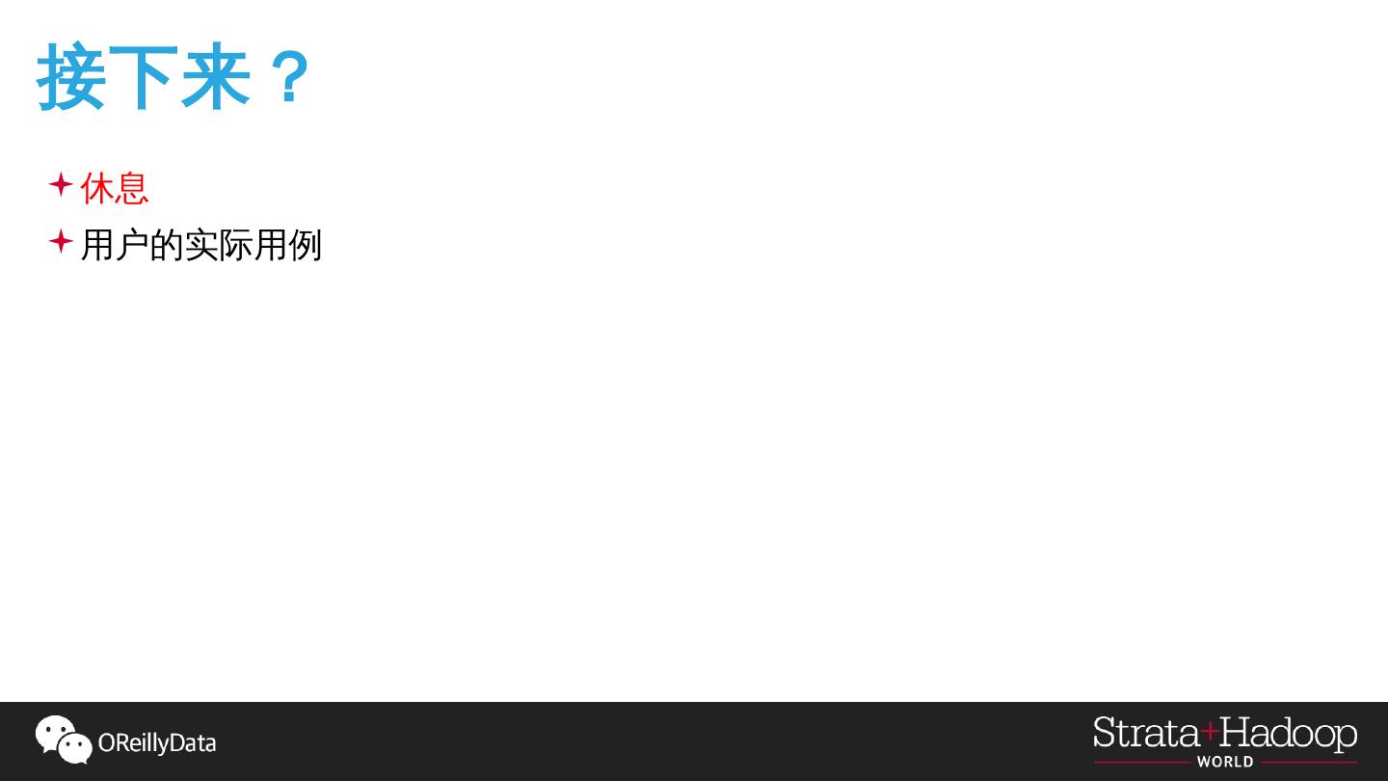Viewport: 1388px width, 781px height.
Task: Click the character 来 in the title
Action: (x=216, y=78)
